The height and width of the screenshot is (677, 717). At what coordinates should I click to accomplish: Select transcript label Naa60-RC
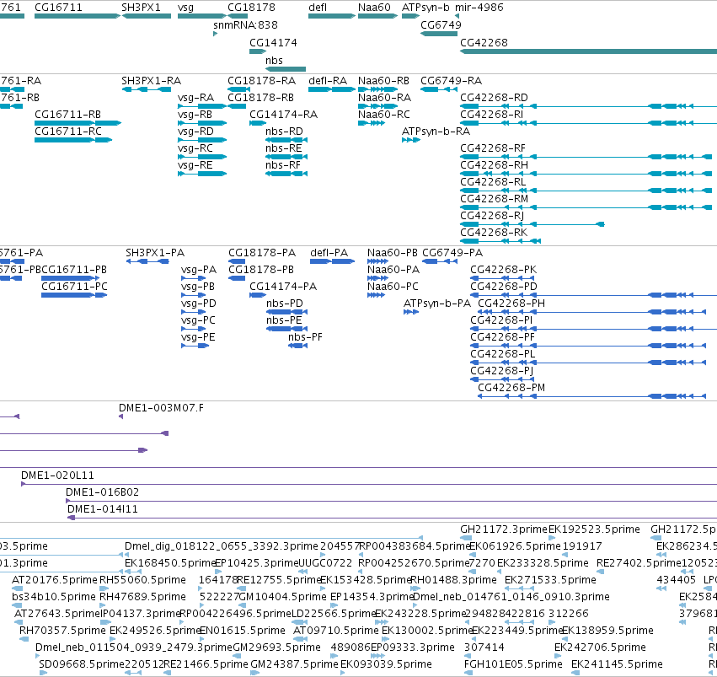pyautogui.click(x=384, y=115)
